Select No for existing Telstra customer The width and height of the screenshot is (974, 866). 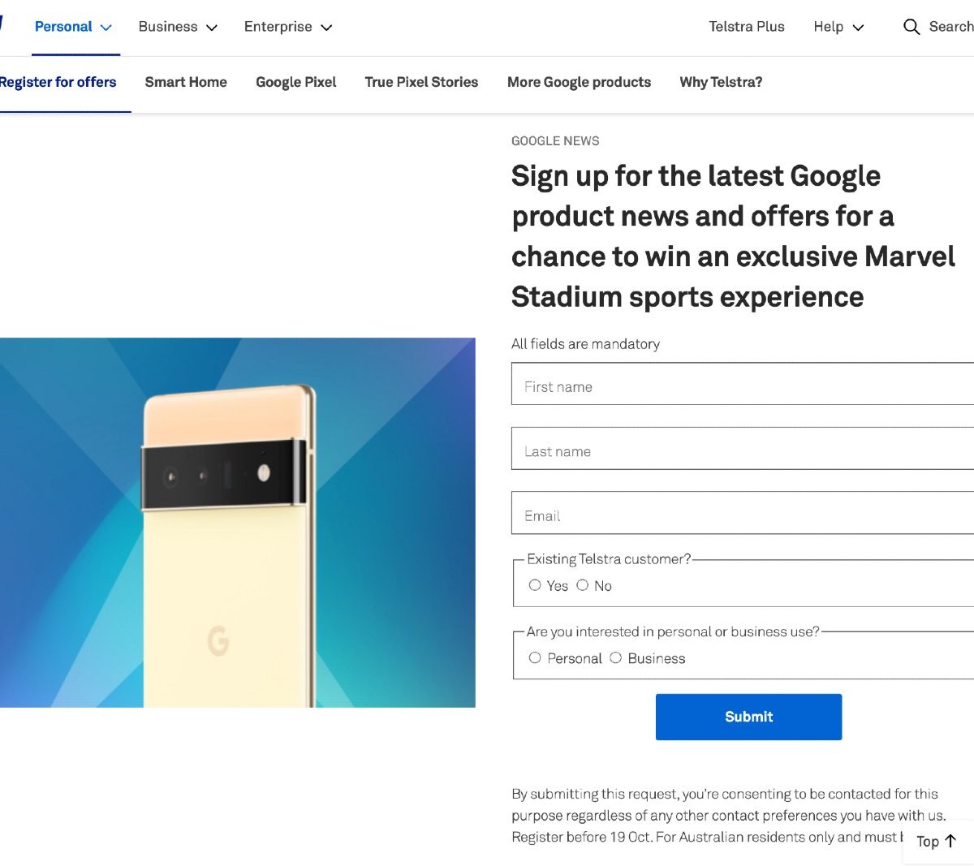pos(583,585)
